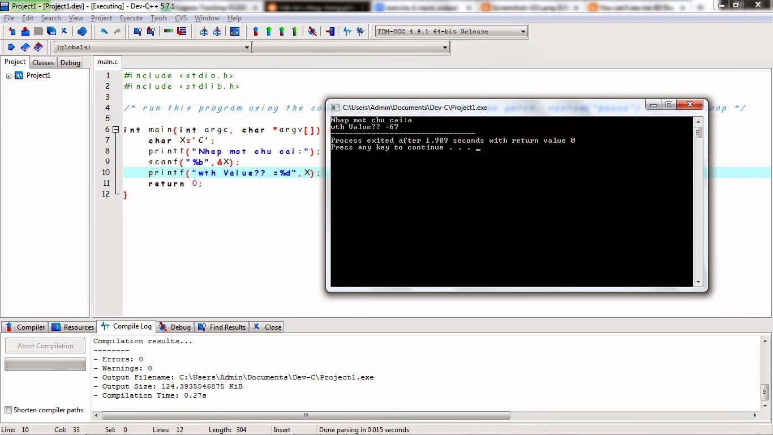Image resolution: width=773 pixels, height=435 pixels.
Task: Create a new source file
Action: click(x=12, y=31)
